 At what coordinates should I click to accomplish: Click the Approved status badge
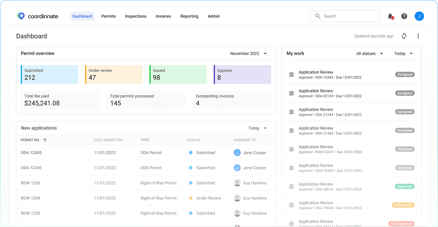405,186
